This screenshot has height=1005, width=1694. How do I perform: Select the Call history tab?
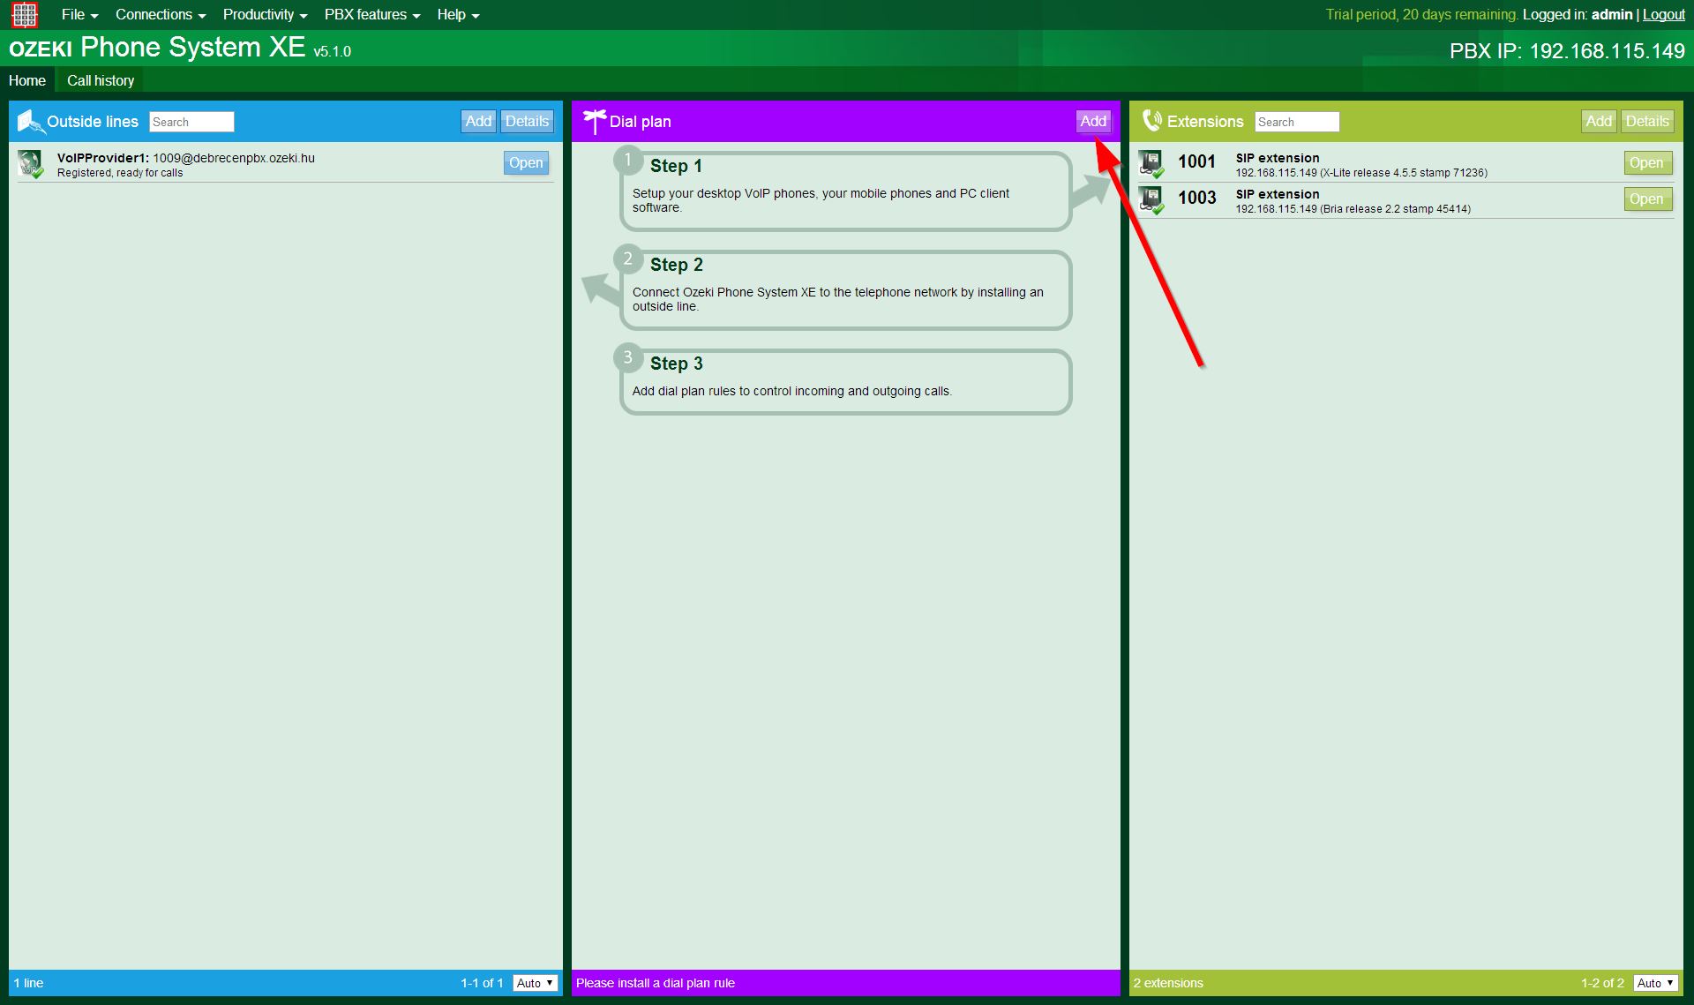click(x=101, y=80)
